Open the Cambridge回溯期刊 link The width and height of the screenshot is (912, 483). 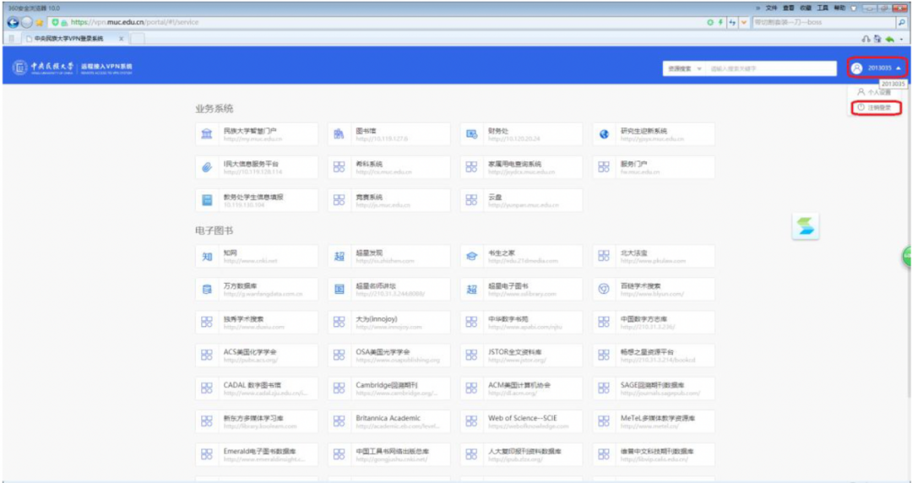tap(388, 388)
